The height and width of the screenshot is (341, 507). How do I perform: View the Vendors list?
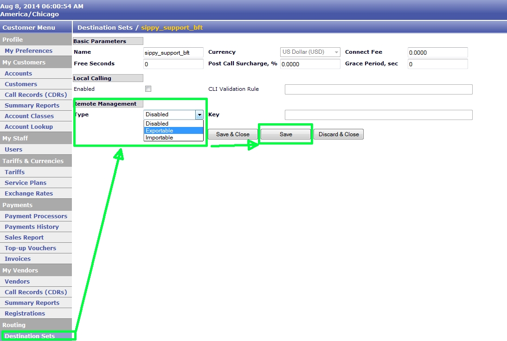(17, 281)
